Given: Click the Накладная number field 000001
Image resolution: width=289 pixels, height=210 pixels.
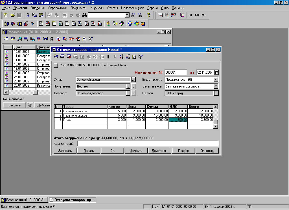Looking at the screenshot, I should [176, 73].
